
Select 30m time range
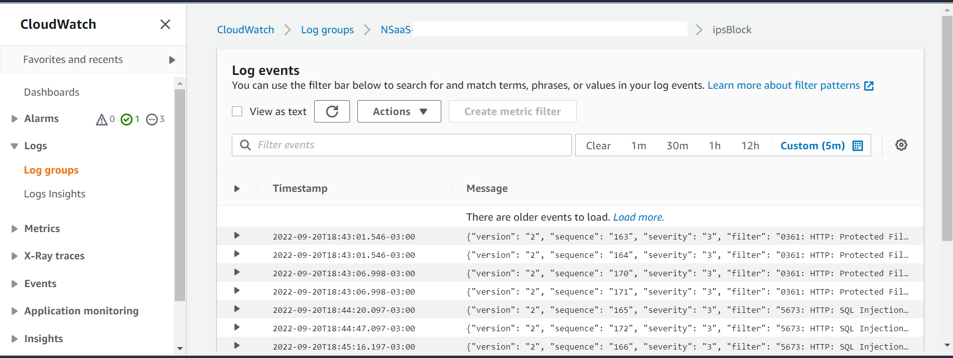click(677, 146)
